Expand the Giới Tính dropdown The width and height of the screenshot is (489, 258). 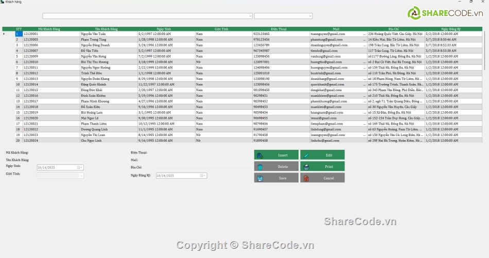81,176
